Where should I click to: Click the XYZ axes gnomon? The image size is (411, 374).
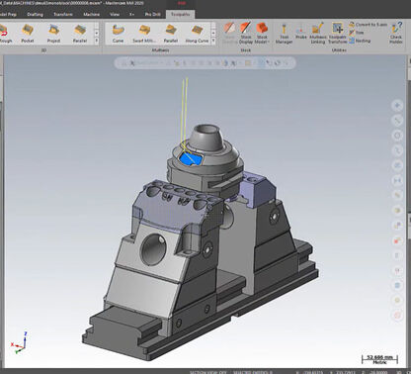[19, 343]
